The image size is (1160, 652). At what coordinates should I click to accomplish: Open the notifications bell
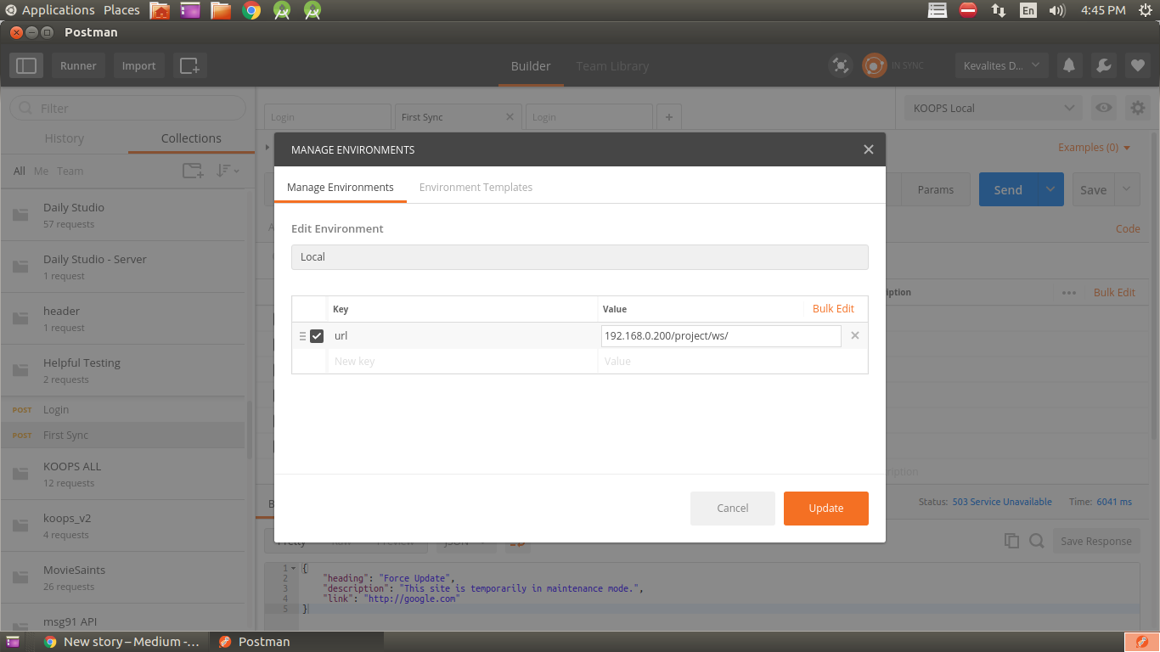(1069, 65)
